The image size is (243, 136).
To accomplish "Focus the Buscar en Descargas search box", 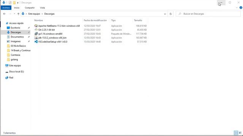I will (x=208, y=14).
